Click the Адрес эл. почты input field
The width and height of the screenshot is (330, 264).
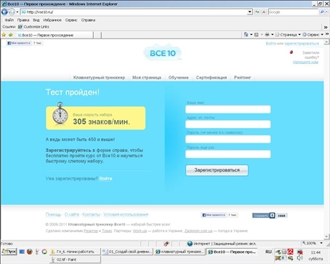tap(228, 124)
